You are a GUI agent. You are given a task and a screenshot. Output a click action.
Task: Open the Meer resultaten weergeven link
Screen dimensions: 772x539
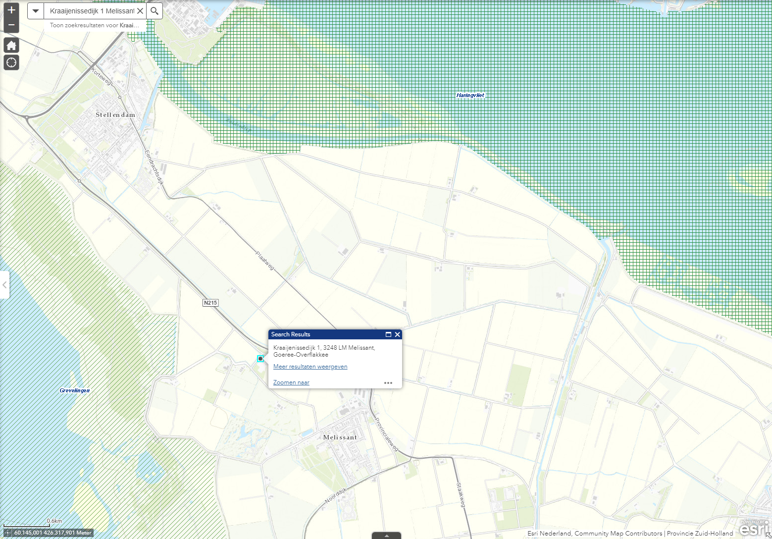pos(310,367)
